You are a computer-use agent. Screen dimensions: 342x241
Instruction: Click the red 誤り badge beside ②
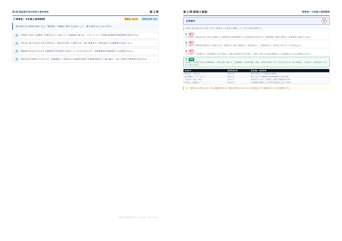tap(191, 43)
